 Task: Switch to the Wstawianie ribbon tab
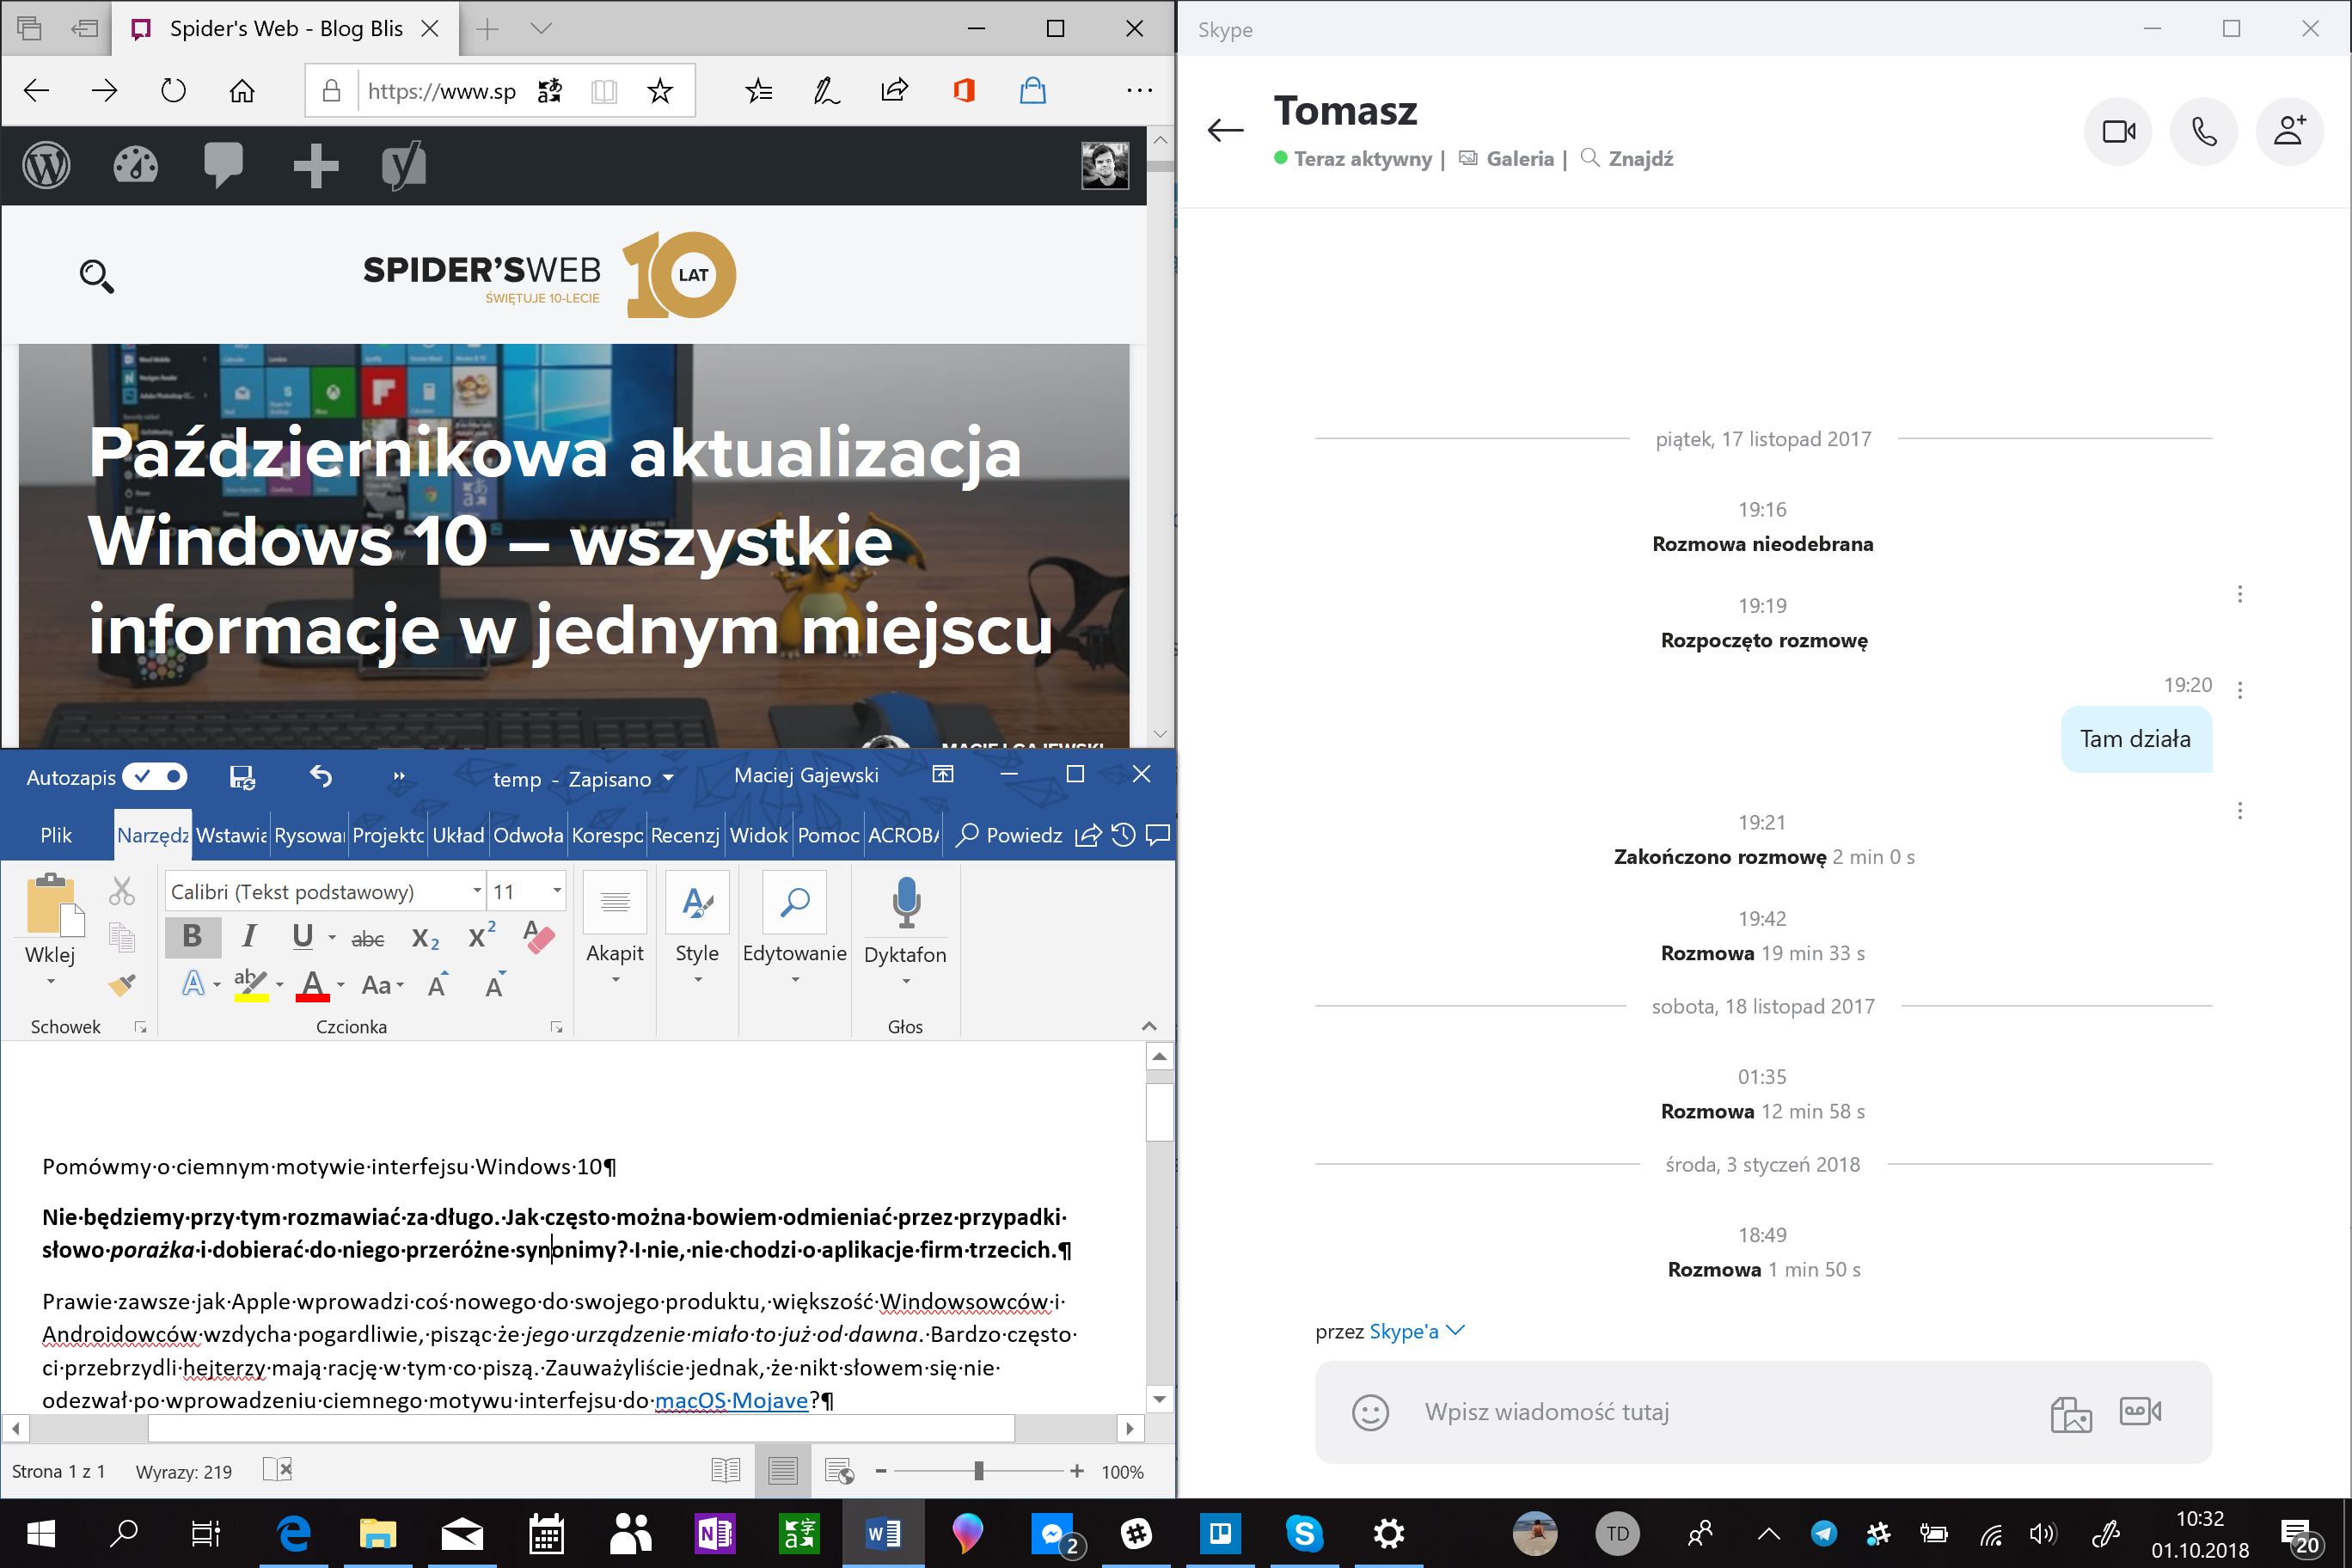231,835
